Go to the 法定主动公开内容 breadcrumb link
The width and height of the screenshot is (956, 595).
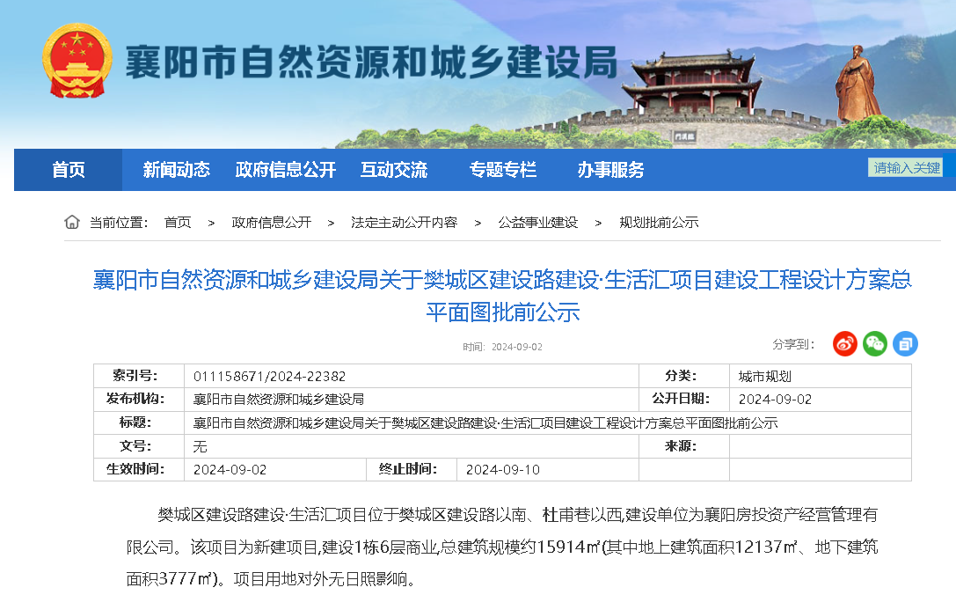point(404,223)
